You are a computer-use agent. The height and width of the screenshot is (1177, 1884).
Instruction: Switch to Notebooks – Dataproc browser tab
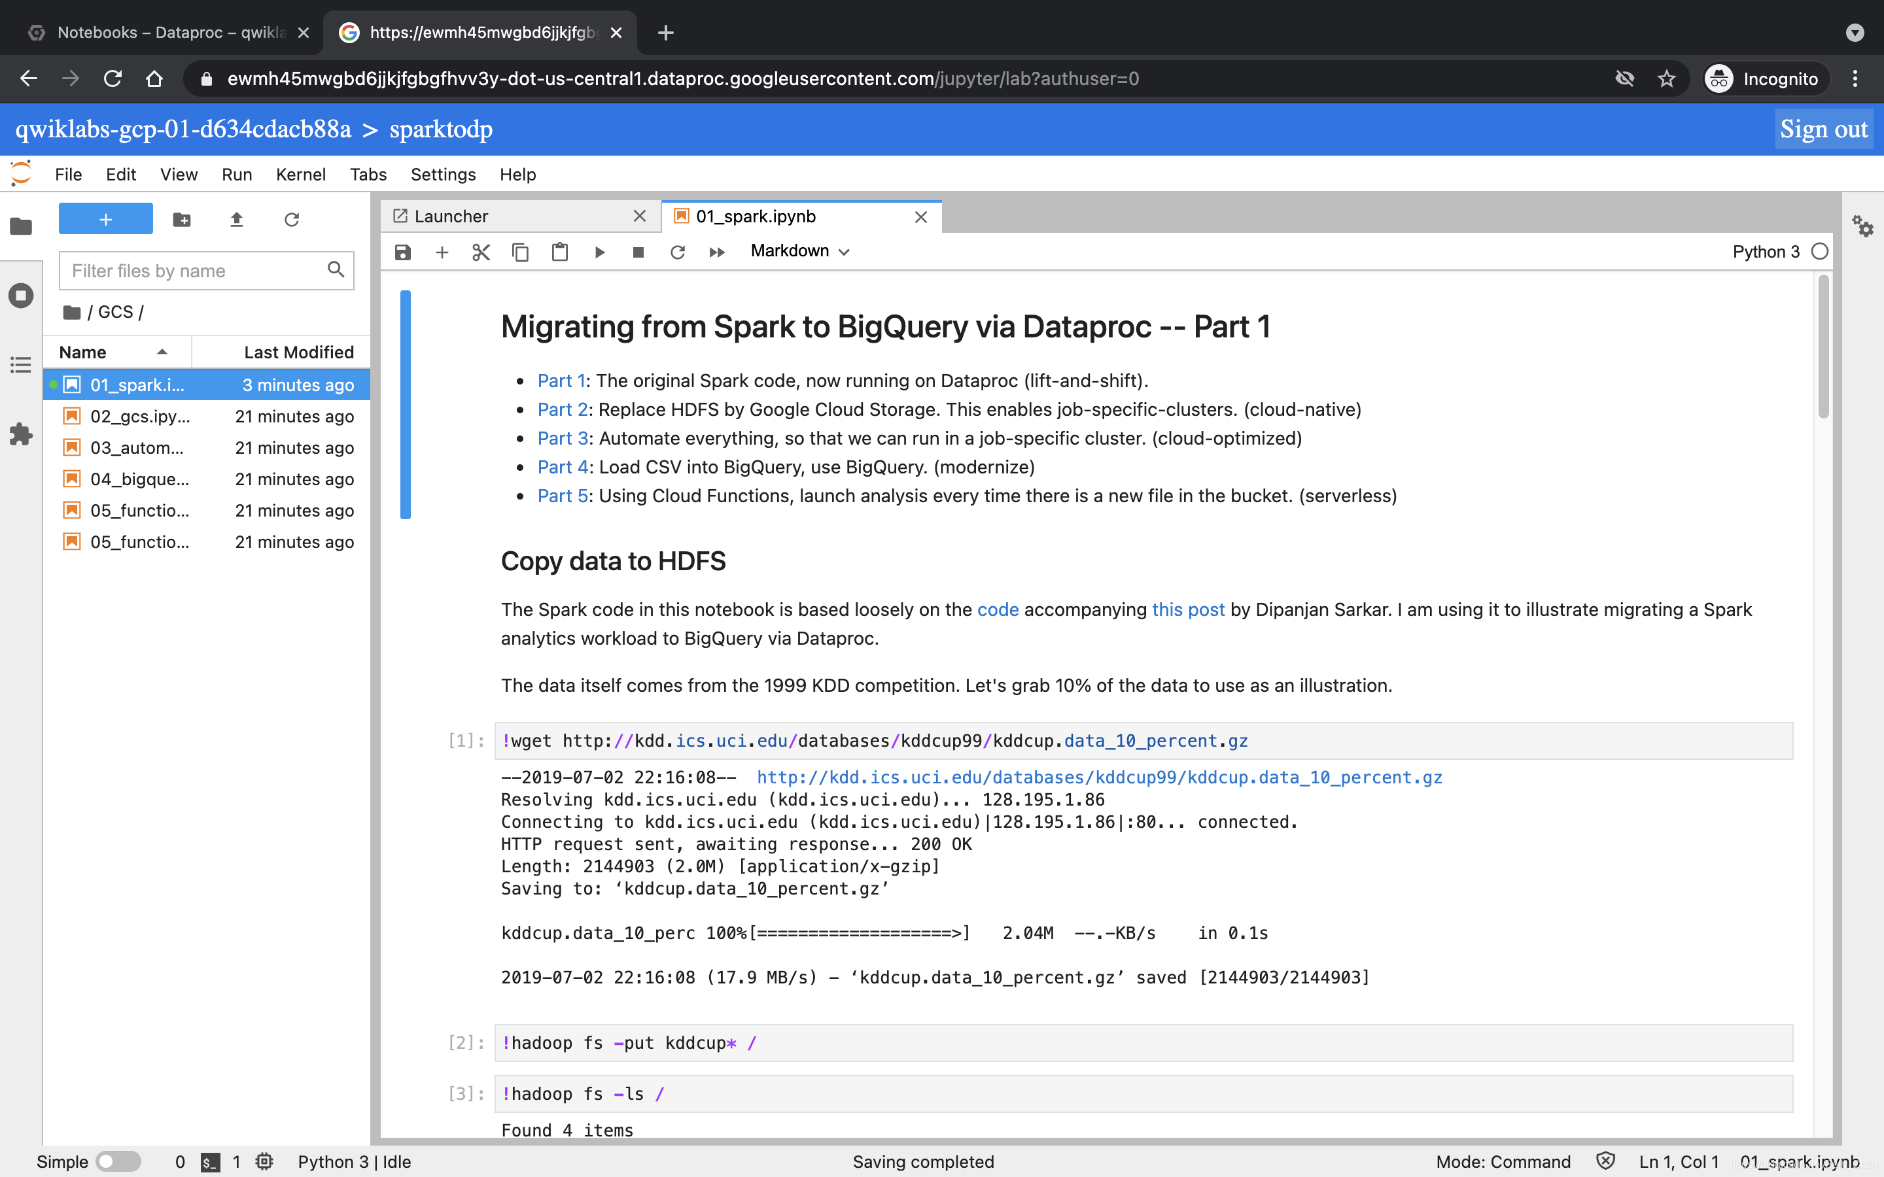tap(167, 33)
